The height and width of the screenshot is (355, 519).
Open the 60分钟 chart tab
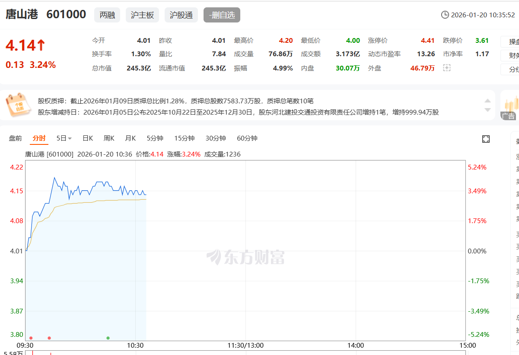click(247, 138)
